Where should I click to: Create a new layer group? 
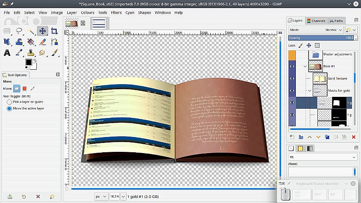click(x=300, y=137)
